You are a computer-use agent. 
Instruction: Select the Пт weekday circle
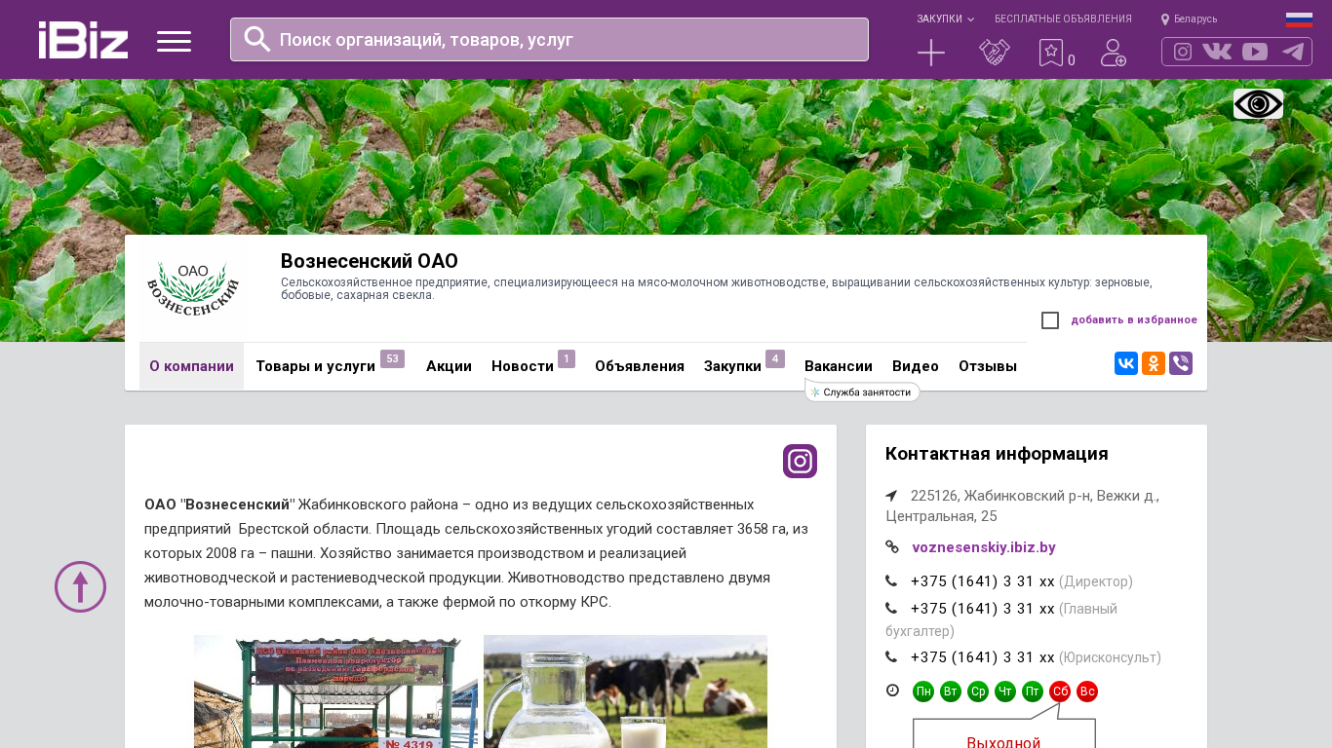[1033, 692]
